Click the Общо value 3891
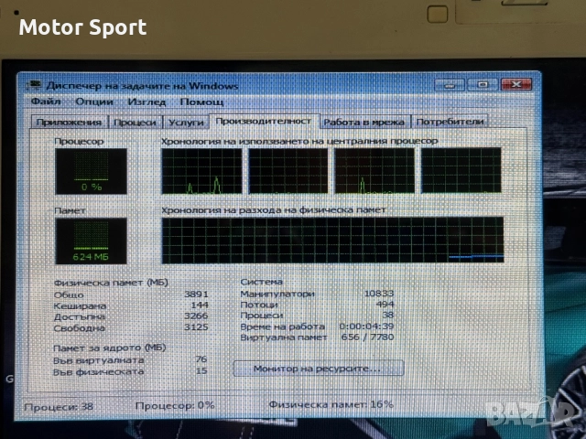This screenshot has height=439, width=586. (x=196, y=294)
